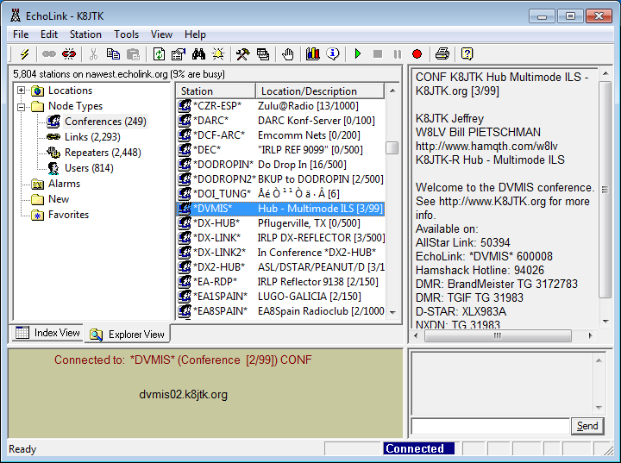Open the bar chart statistics icon
621x463 pixels.
[312, 53]
